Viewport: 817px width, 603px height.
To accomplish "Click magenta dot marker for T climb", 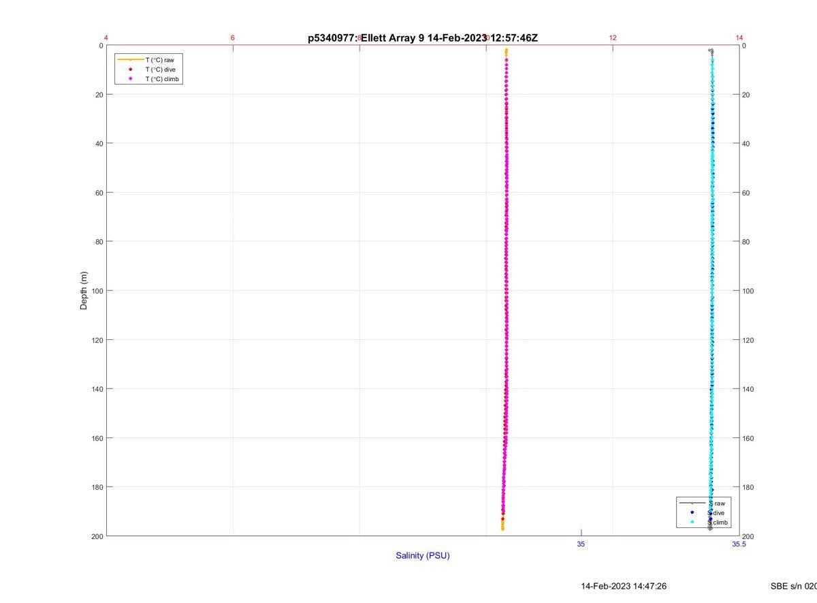I will [130, 79].
